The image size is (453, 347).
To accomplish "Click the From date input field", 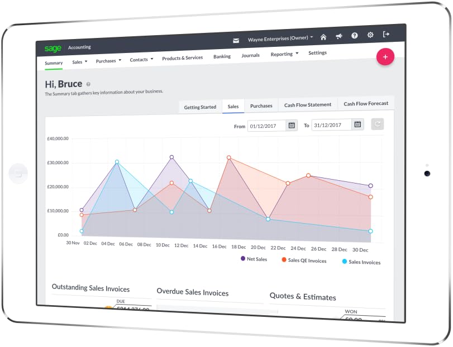I will pos(266,126).
